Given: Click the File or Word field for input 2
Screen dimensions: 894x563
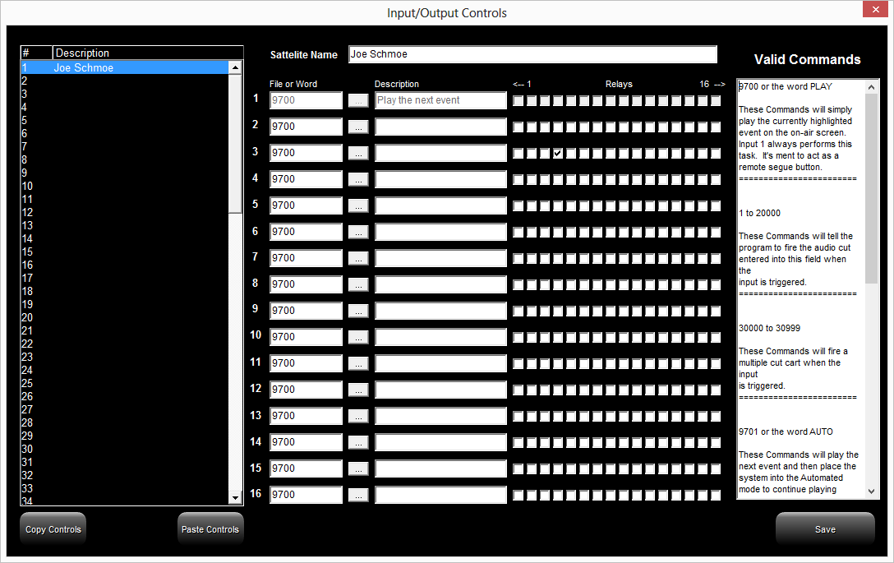Looking at the screenshot, I should pos(306,127).
